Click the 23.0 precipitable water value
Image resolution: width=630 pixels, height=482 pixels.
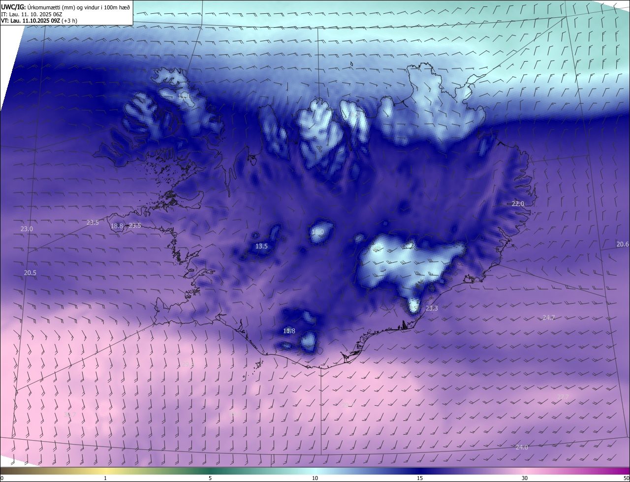27,229
